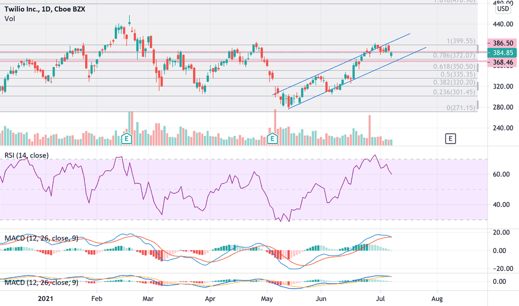
Task: Click the upcoming earnings E marker outlined in black
Action: (450, 139)
